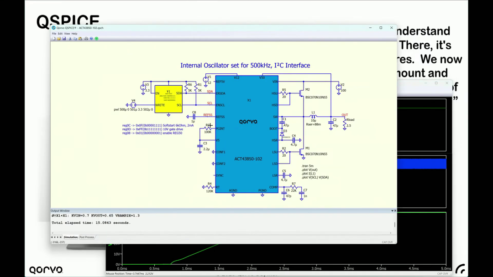The height and width of the screenshot is (277, 493).
Task: Switch to the Simulation output tab
Action: pyautogui.click(x=71, y=237)
